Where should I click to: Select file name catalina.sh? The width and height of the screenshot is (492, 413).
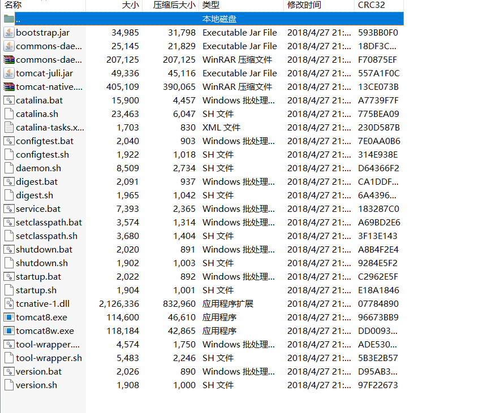(x=37, y=114)
